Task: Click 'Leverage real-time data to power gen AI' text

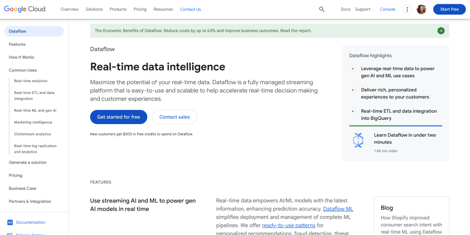Action: [398, 72]
